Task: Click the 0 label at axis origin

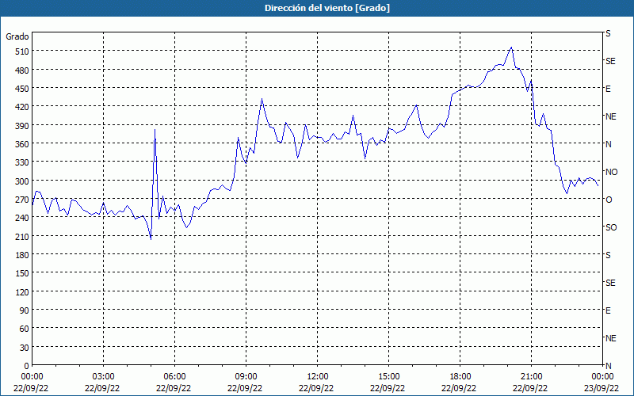Action: click(x=27, y=366)
